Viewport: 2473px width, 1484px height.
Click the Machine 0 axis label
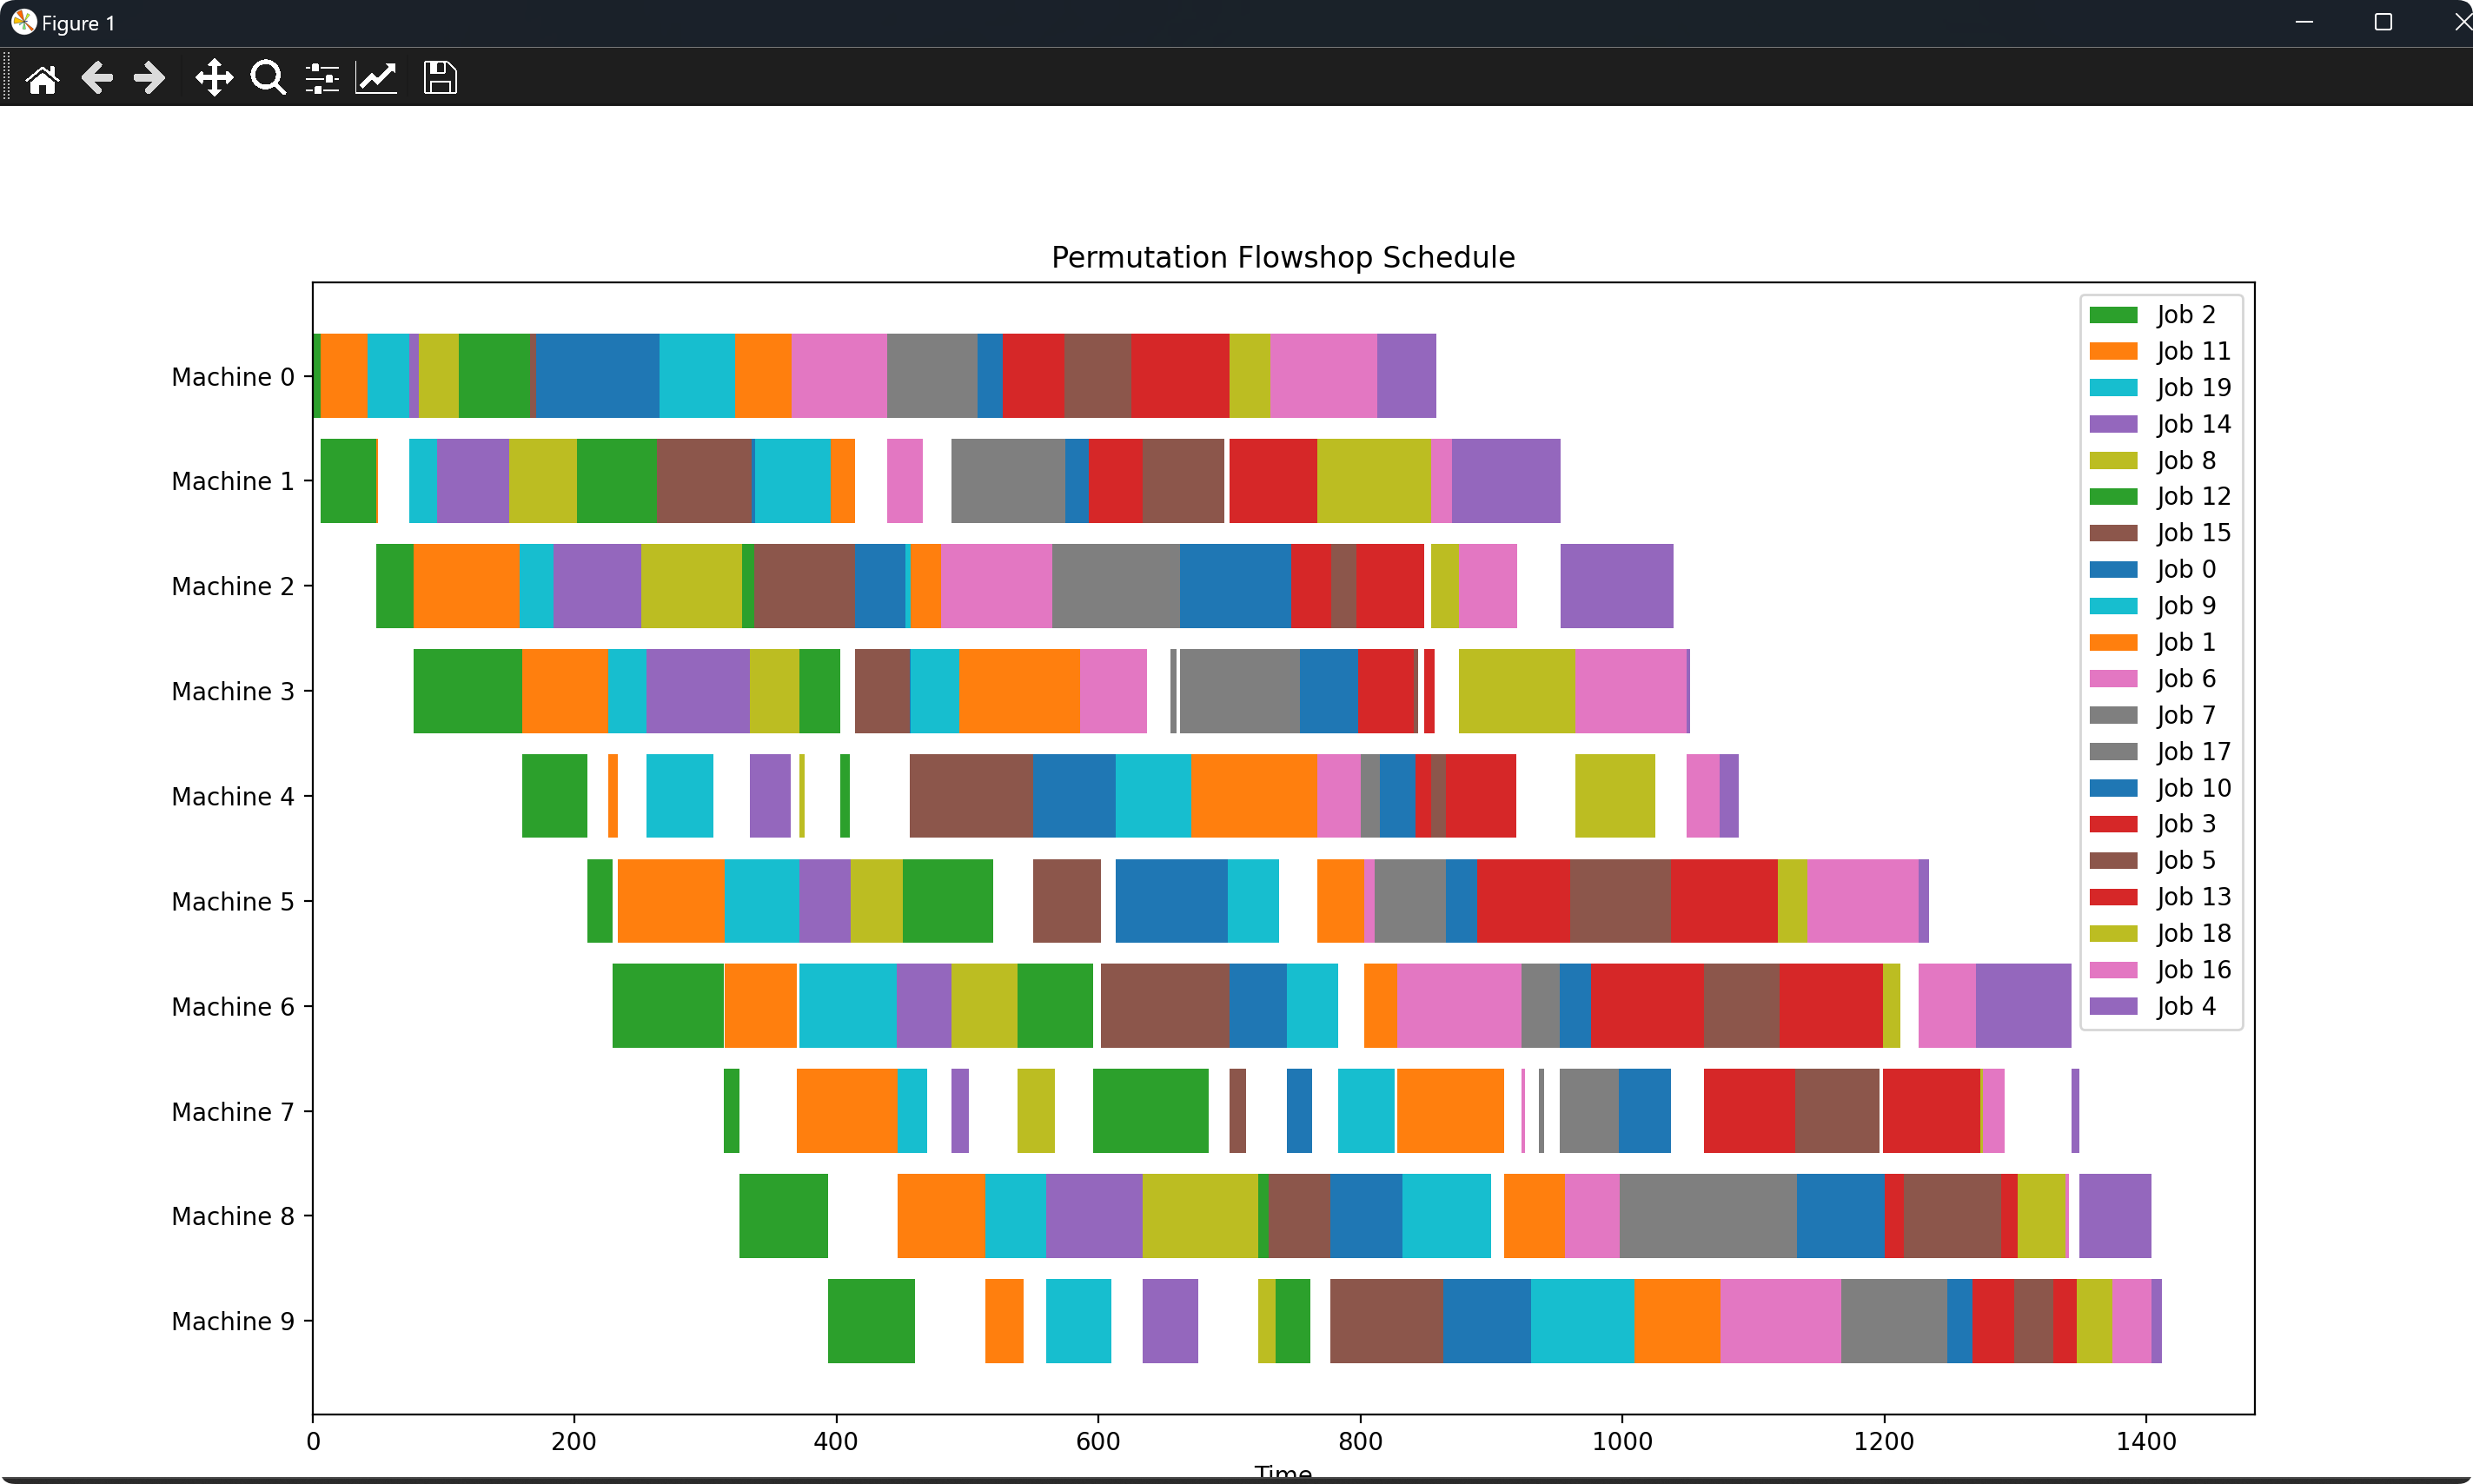point(232,377)
